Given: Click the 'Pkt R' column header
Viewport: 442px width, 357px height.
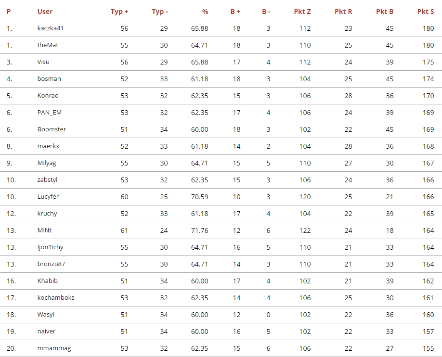Looking at the screenshot, I should [343, 12].
